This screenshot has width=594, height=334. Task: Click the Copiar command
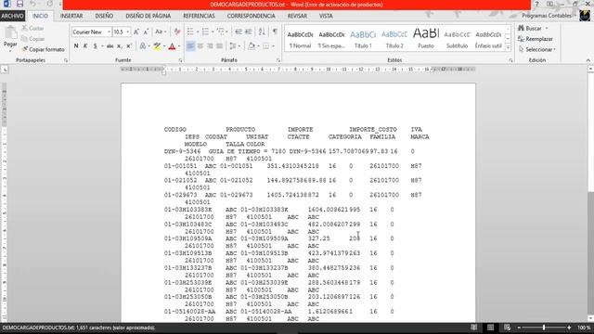coord(33,39)
